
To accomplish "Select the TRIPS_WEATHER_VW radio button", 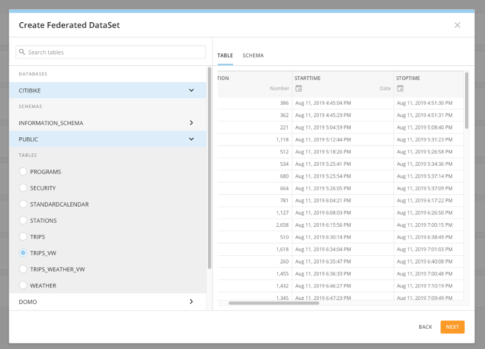I will [x=23, y=269].
